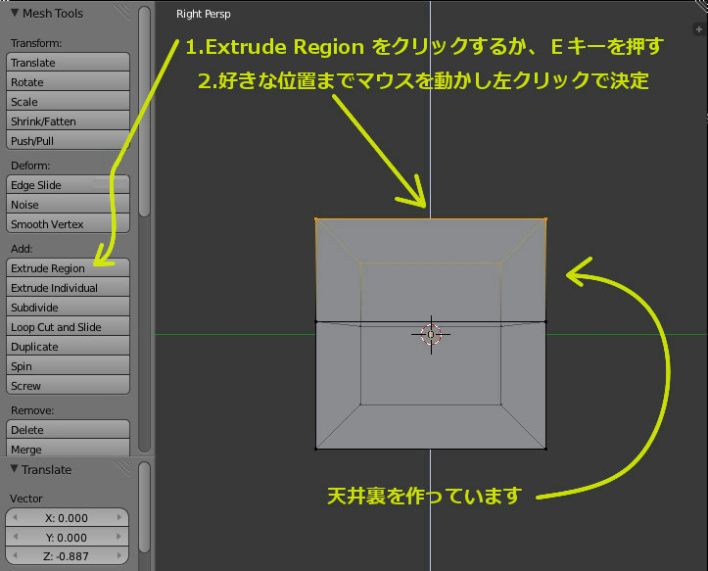Collapse the Mesh Tools panel triangle
Image resolution: width=708 pixels, height=571 pixels.
(15, 13)
